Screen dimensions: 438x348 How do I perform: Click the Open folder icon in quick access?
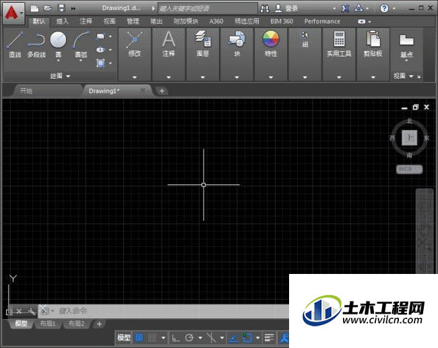coord(48,8)
